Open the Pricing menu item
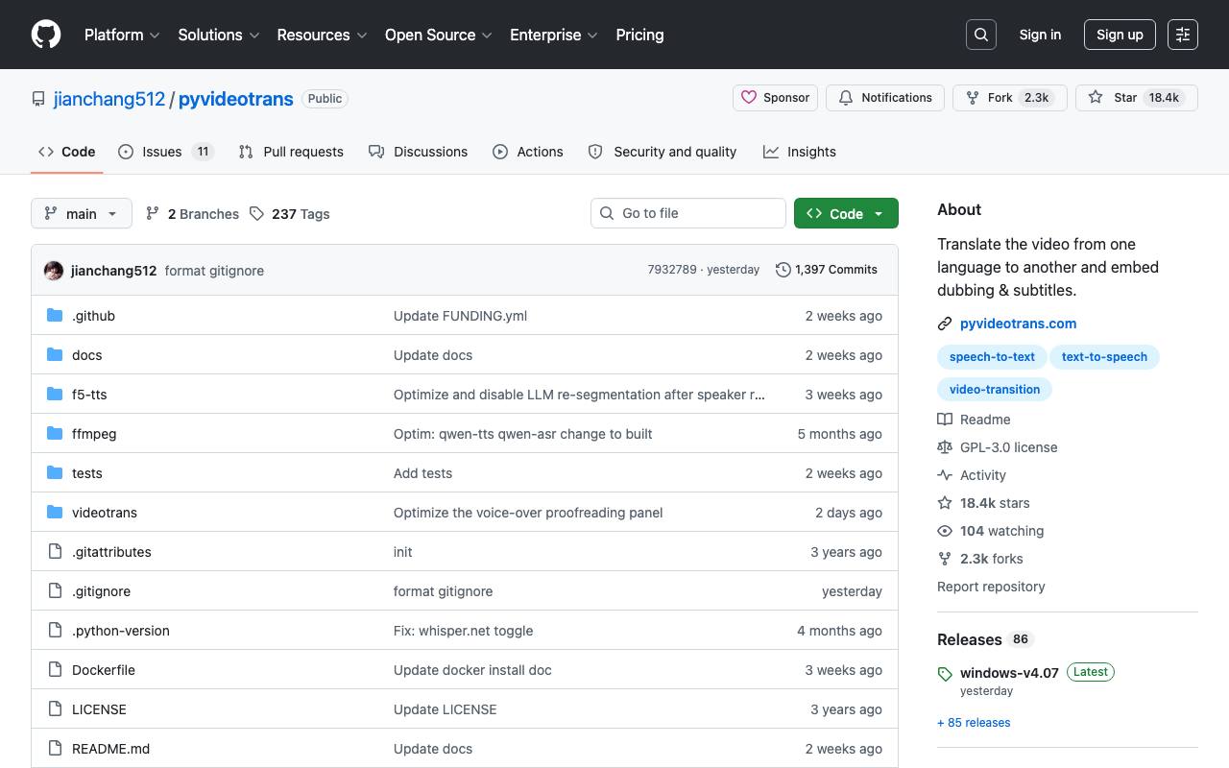1229x768 pixels. tap(639, 35)
